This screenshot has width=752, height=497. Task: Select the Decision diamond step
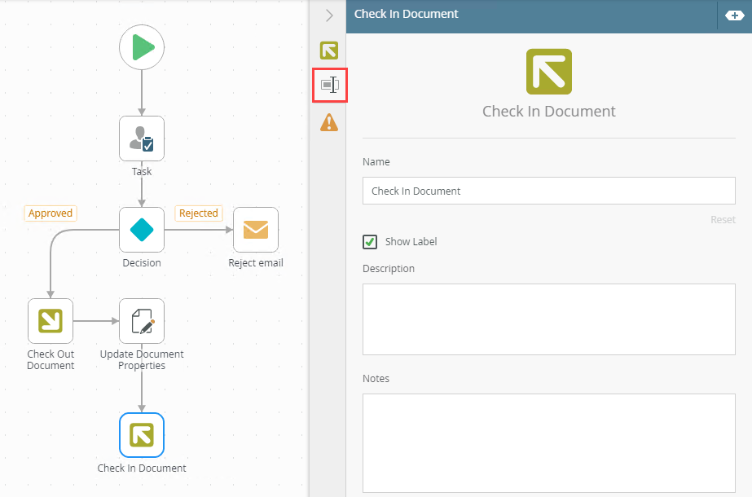[x=142, y=230]
